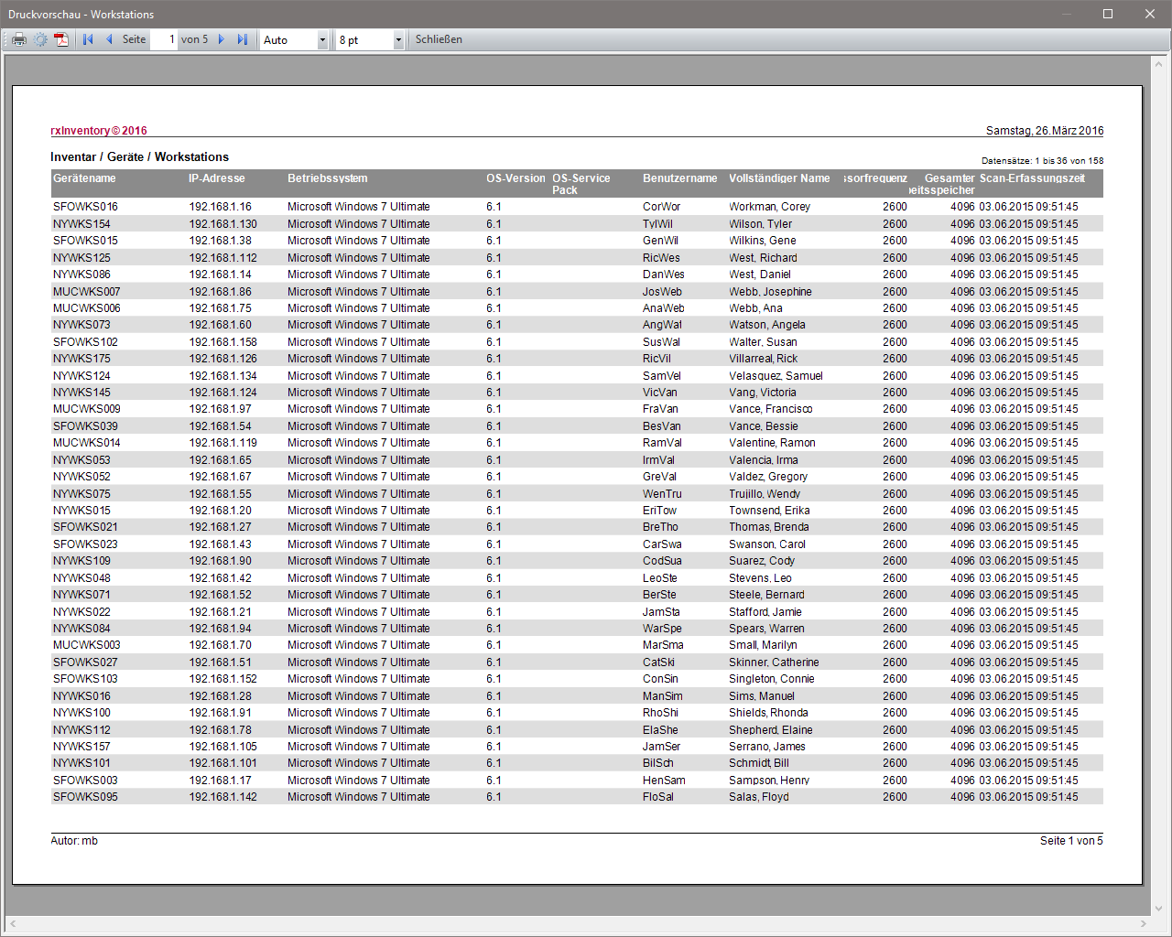Click the IP-Adresse column header
The image size is (1172, 937).
point(217,178)
